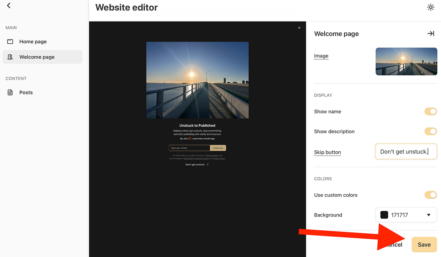The width and height of the screenshot is (441, 257).
Task: Collapse the Welcome page settings panel
Action: 431,34
